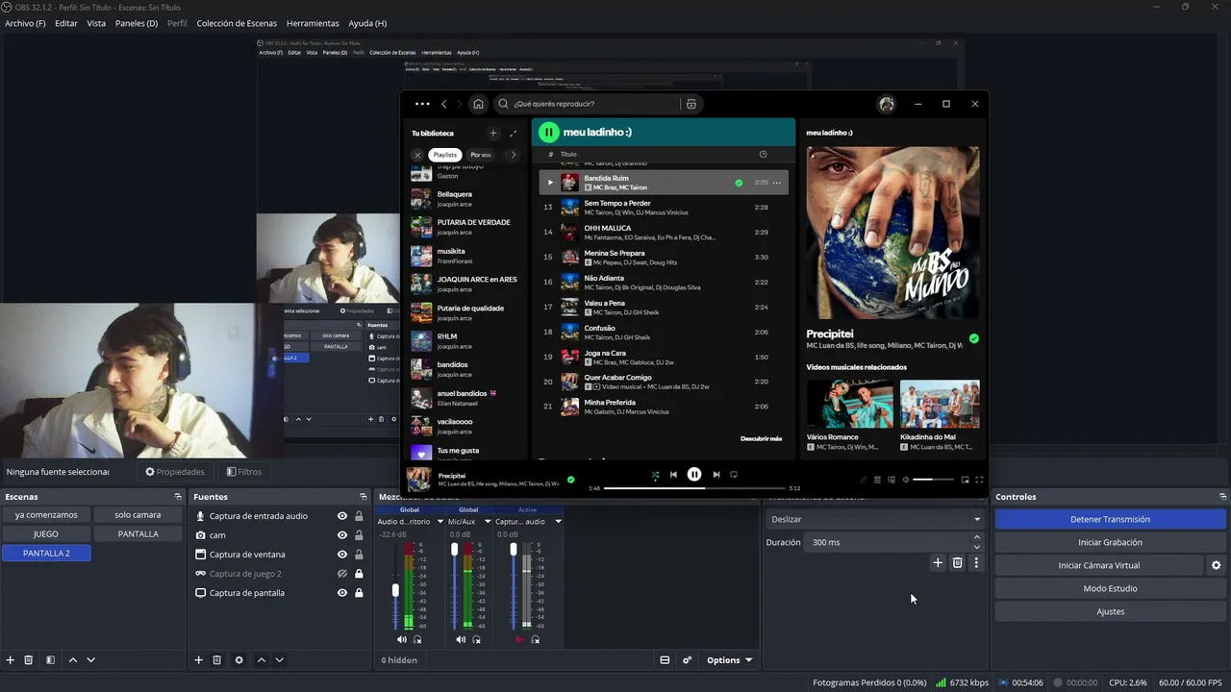Open scene filters icon in Escenas toolbar
The image size is (1231, 692).
coord(50,660)
